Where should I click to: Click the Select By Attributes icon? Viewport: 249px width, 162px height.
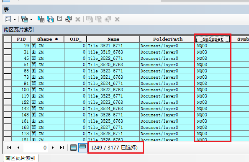point(41,19)
